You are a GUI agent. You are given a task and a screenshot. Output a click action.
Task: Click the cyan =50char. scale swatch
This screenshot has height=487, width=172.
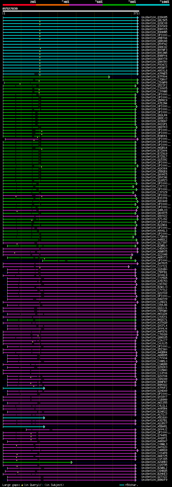pyautogui.click(x=122, y=485)
